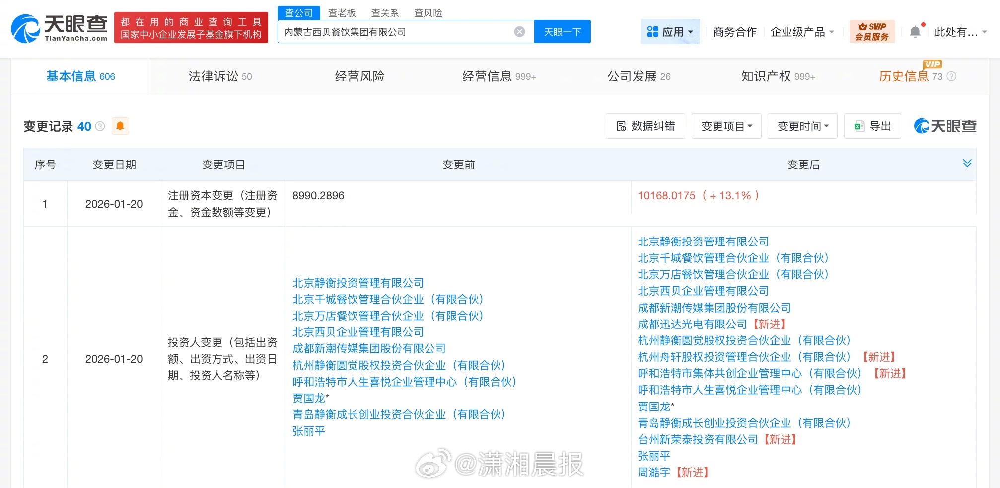Click the orange change-record alert bell
1000x488 pixels.
[120, 126]
